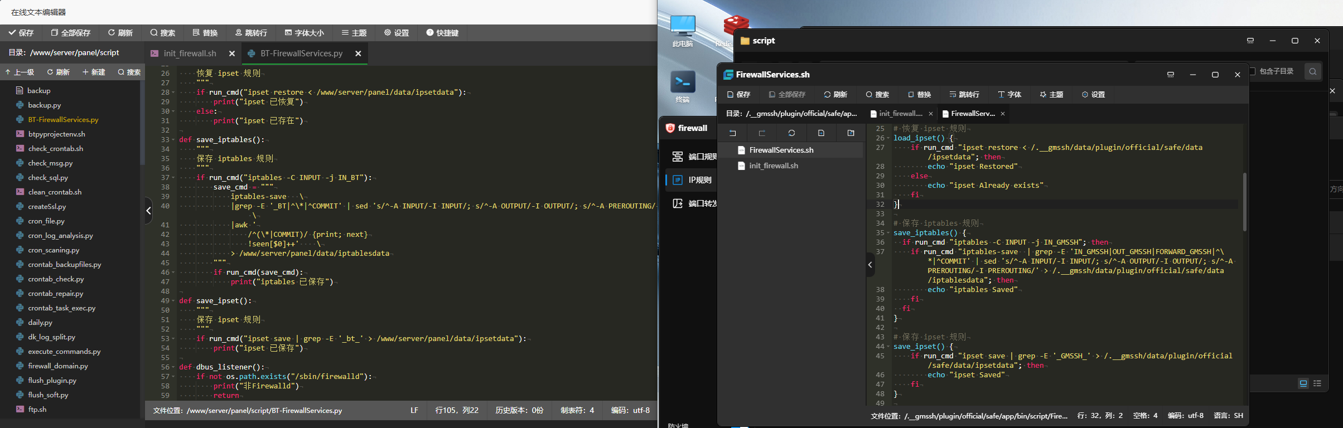Click 跳转行 go-to-line in the FirewallServices.sh toolbar
Viewport: 1343px width, 428px height.
click(x=964, y=95)
